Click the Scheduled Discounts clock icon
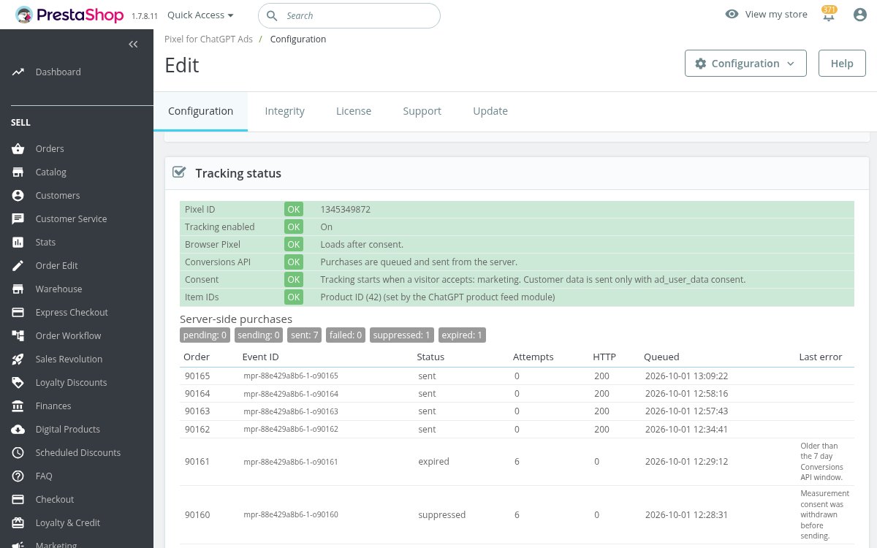Image resolution: width=877 pixels, height=548 pixels. point(18,453)
